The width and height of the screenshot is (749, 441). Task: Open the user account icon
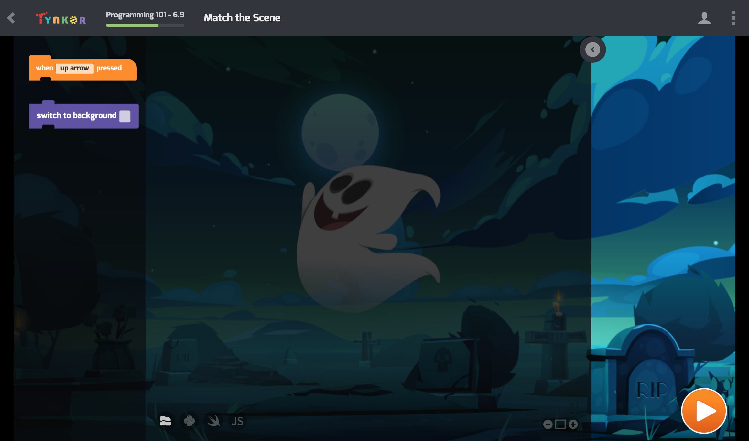pos(704,18)
